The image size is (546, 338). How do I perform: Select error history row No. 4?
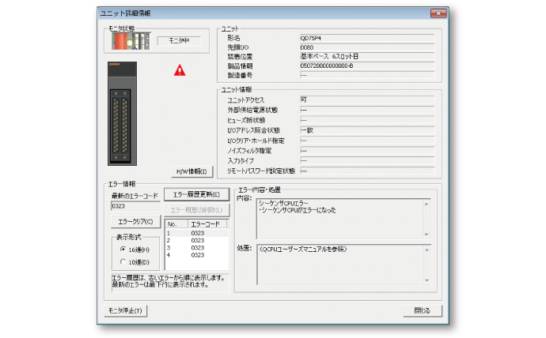(196, 255)
